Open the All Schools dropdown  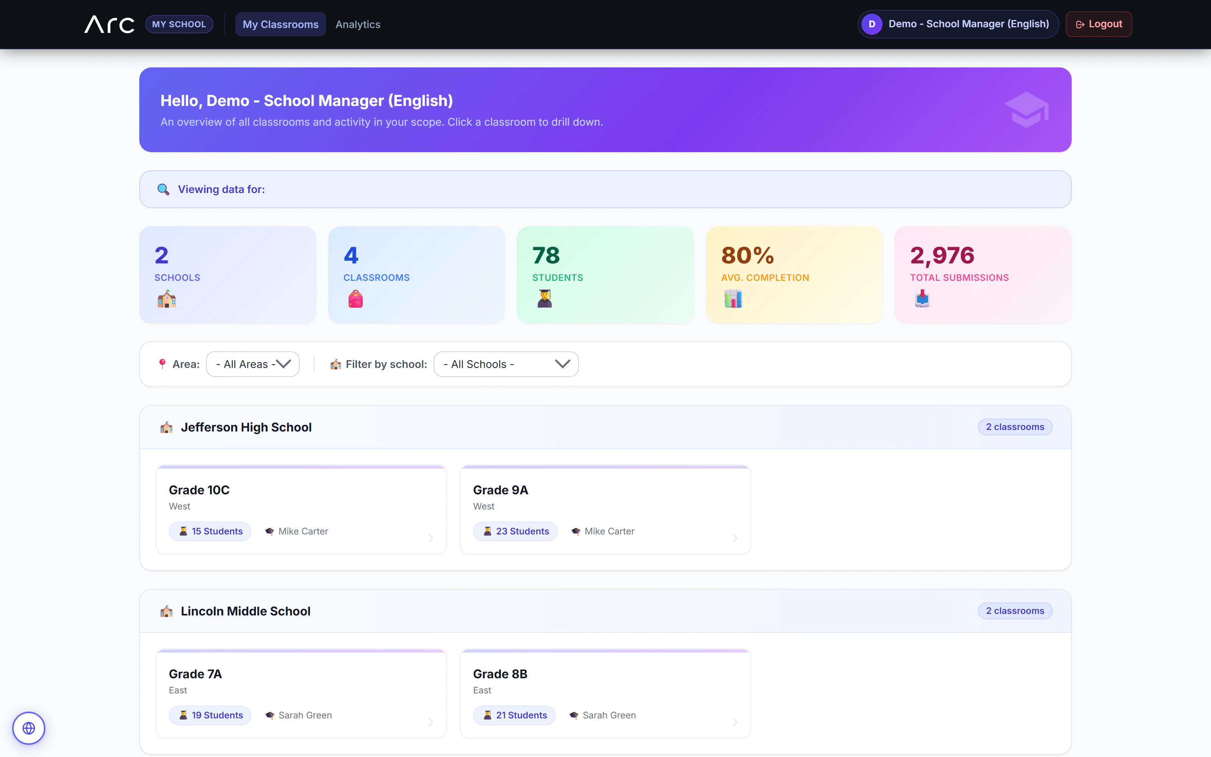pyautogui.click(x=506, y=364)
